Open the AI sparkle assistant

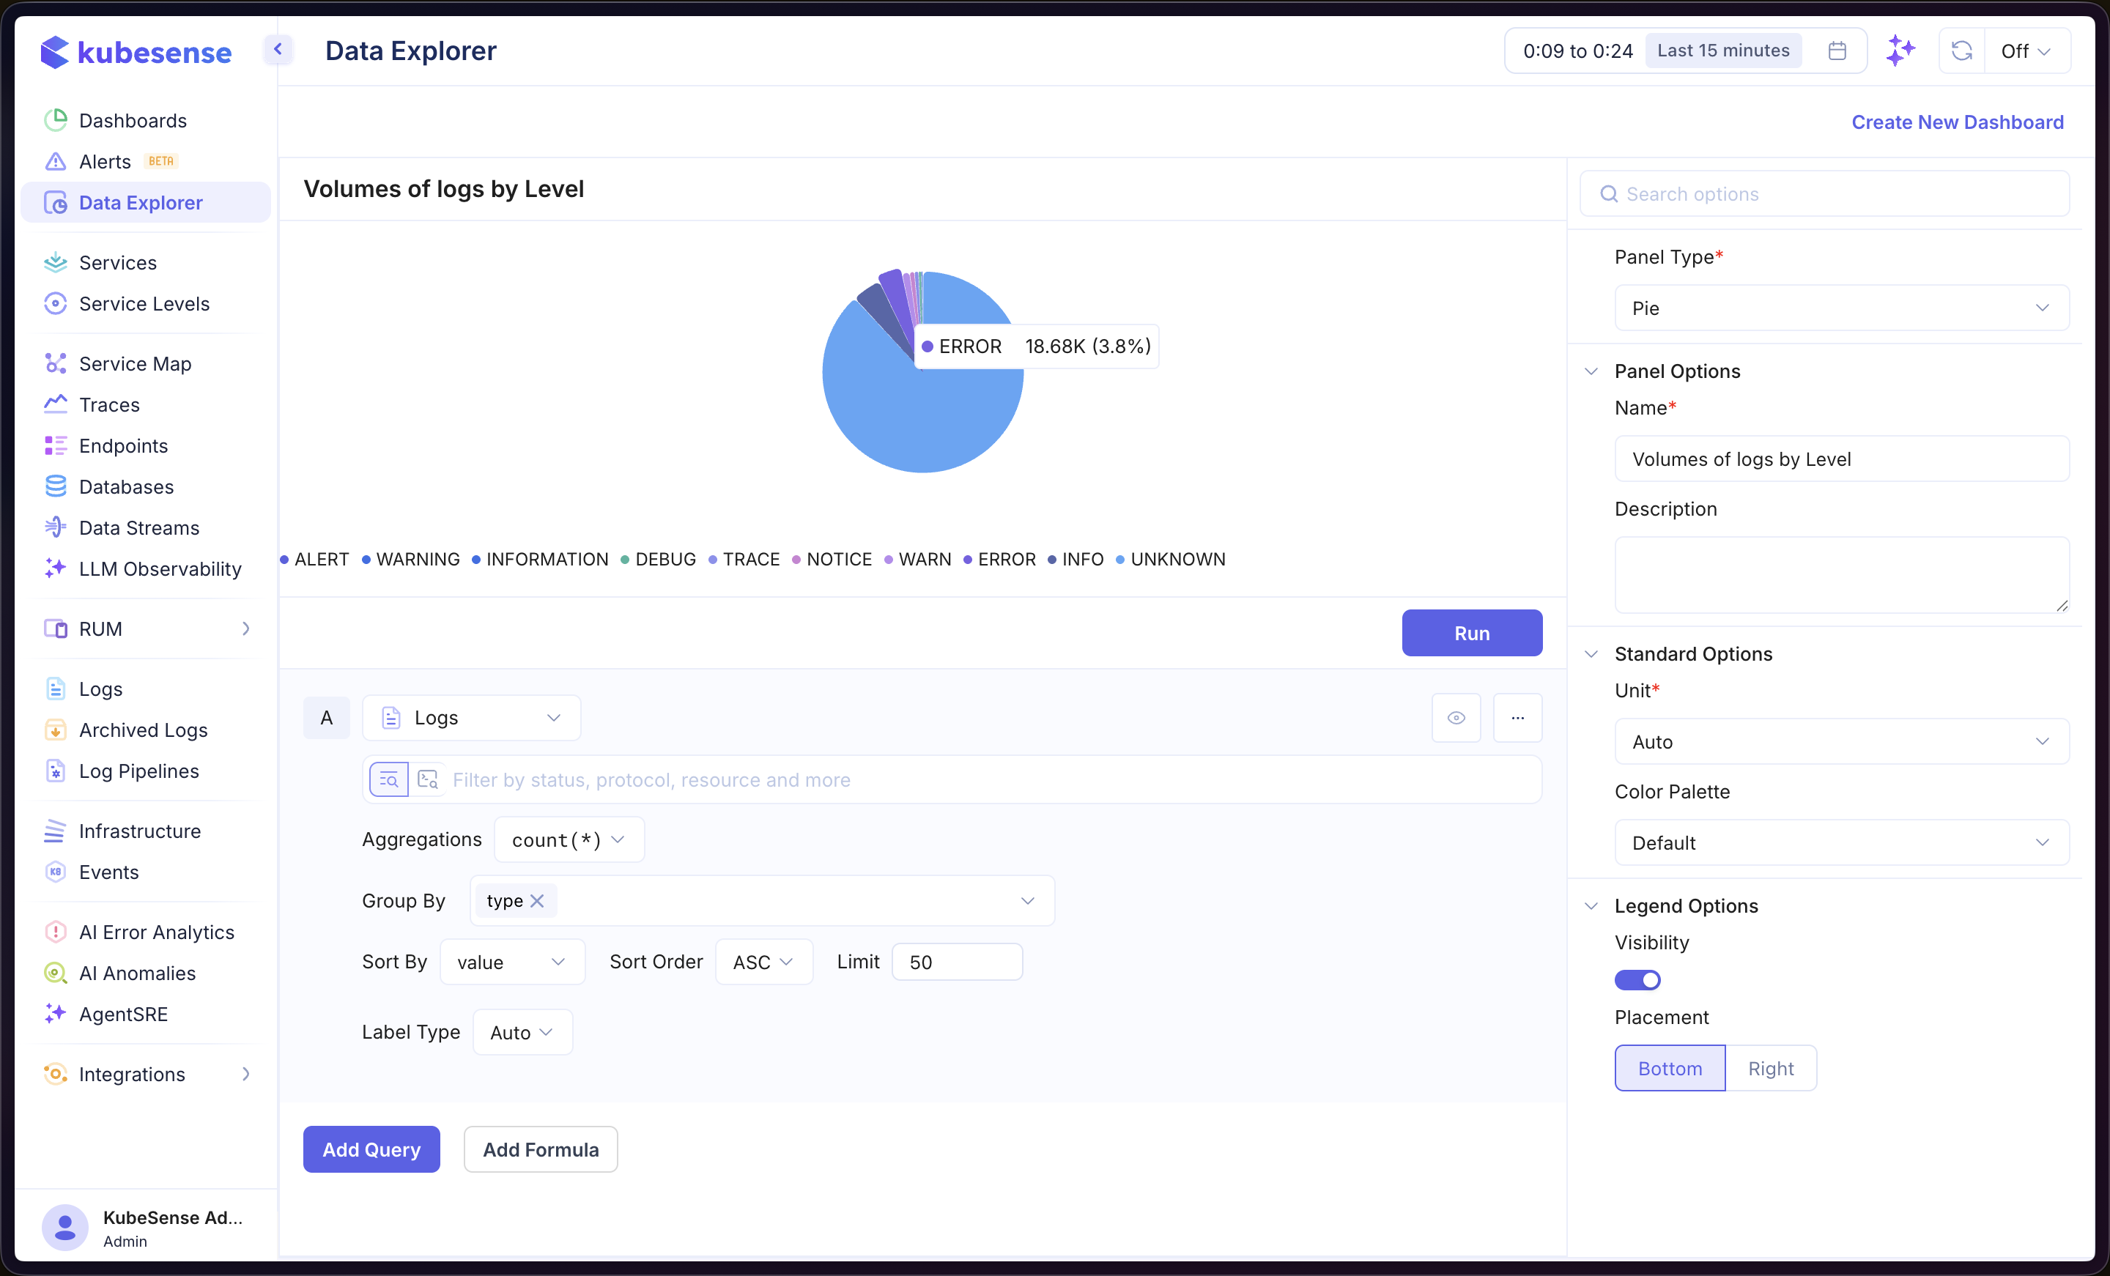[x=1900, y=51]
